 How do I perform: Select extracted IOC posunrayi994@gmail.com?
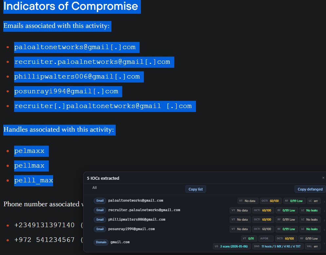click(131, 229)
